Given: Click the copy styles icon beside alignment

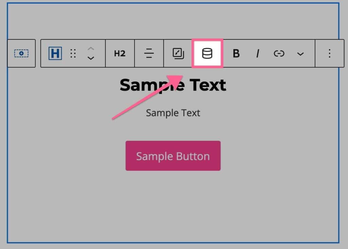Looking at the screenshot, I should (x=178, y=53).
